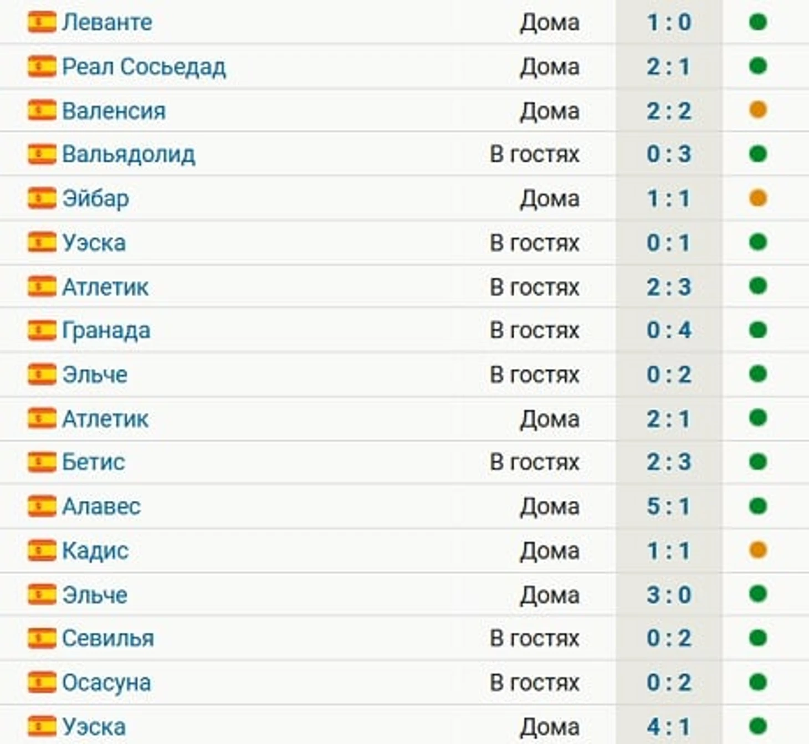Viewport: 809px width, 744px height.
Task: Click the flag icon next to Алавес
Action: click(x=42, y=506)
